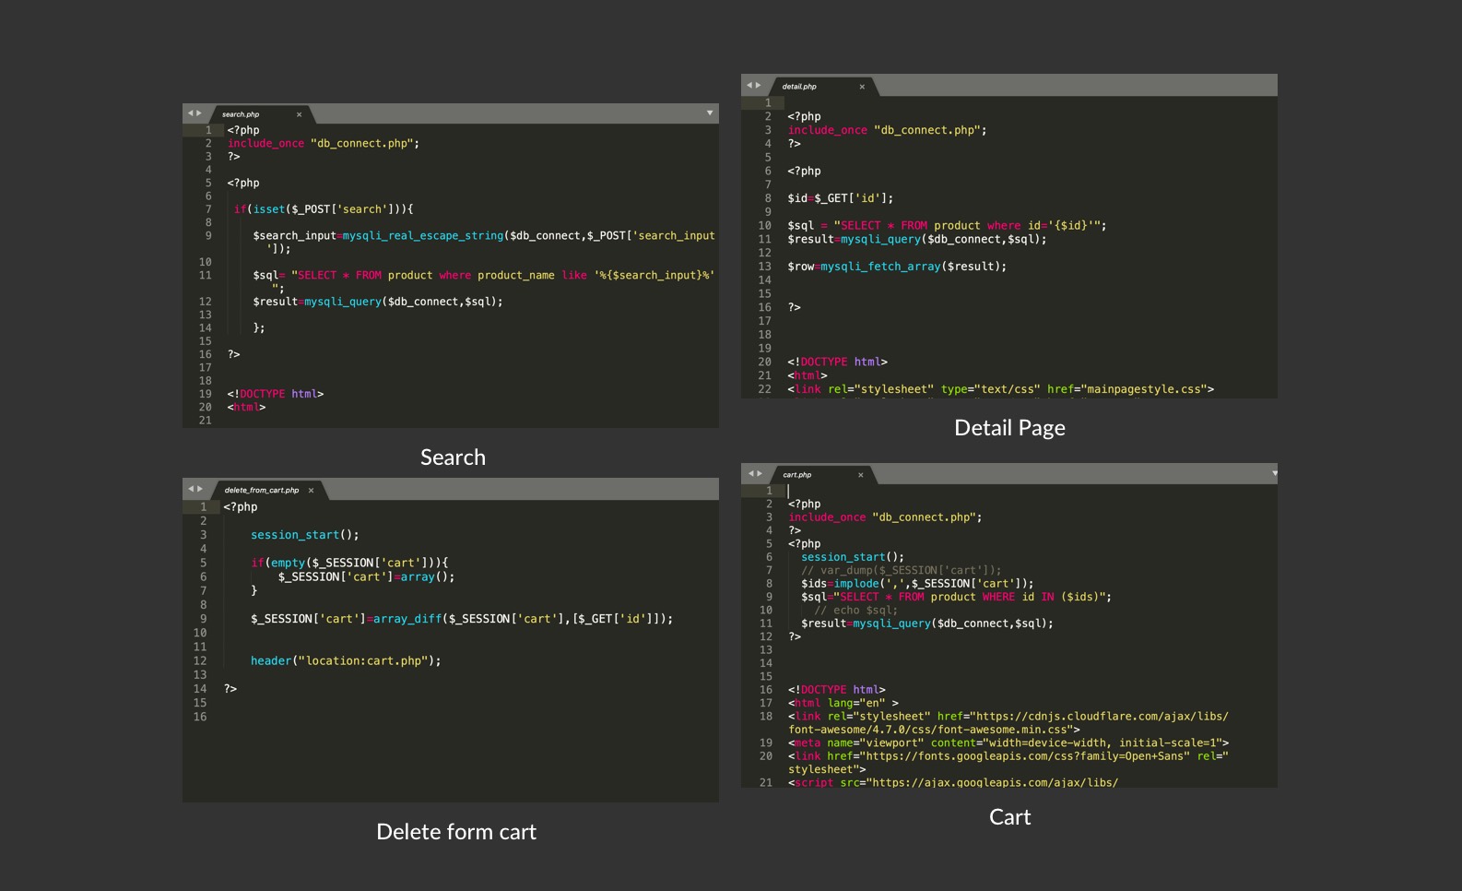The height and width of the screenshot is (891, 1462).
Task: Click the left tab-navigation arrow in the search.php editor
Action: [x=190, y=113]
